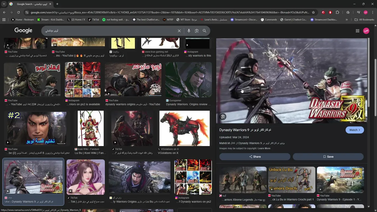
Task: Click the browser address bar URL
Action: coord(170,12)
